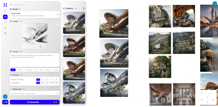Open the grid apps sidebar icon

(5, 33)
